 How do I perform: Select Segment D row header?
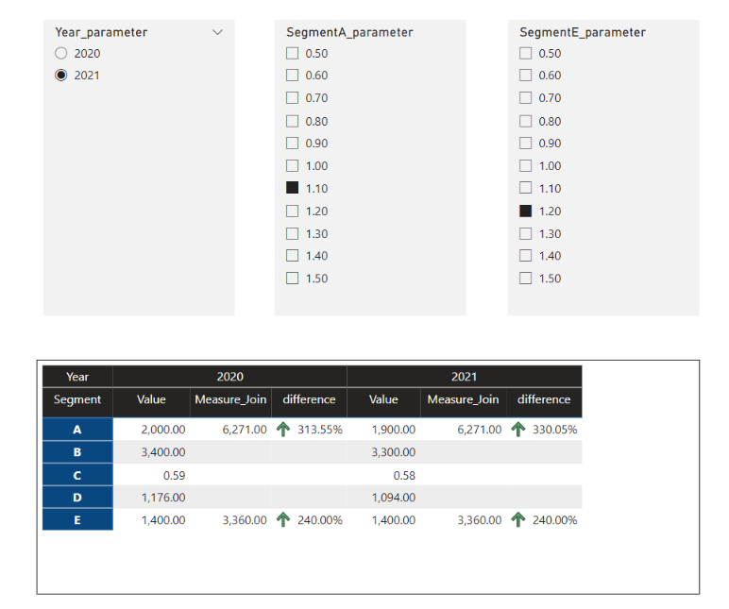pos(77,498)
